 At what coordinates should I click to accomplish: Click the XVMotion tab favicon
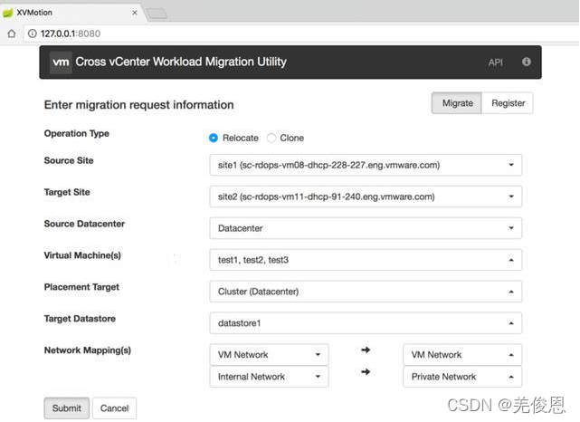tap(8, 13)
